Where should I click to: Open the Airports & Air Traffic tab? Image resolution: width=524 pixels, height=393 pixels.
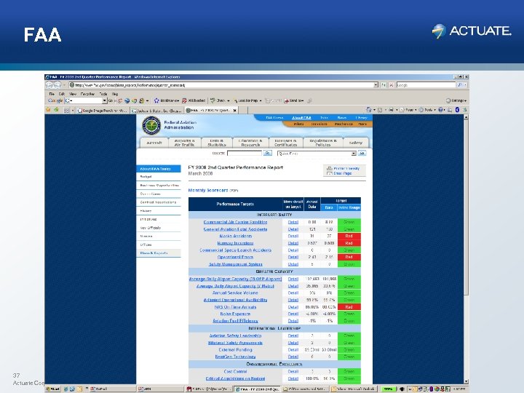tap(184, 143)
